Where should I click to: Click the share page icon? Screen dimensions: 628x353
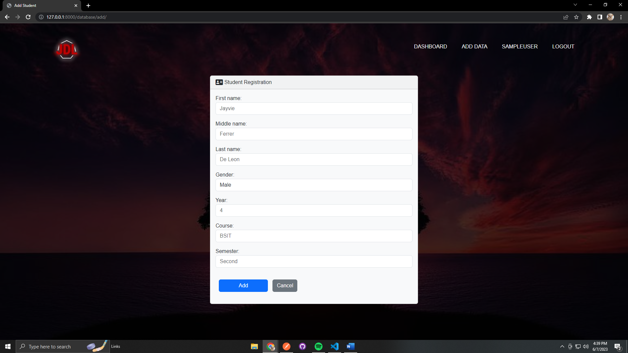[x=566, y=17]
